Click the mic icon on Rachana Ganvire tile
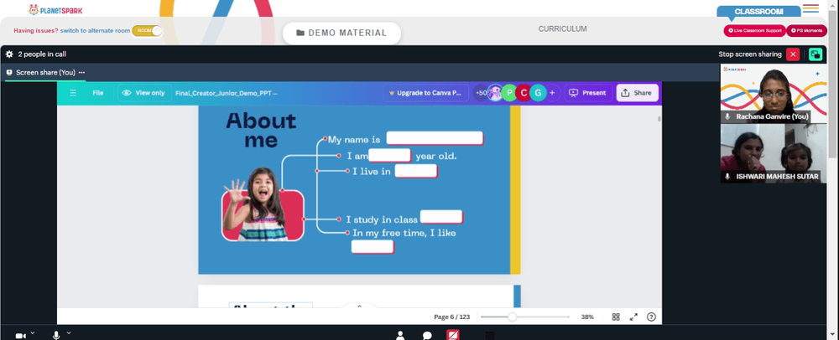Screen dimensions: 839x340 click(727, 116)
